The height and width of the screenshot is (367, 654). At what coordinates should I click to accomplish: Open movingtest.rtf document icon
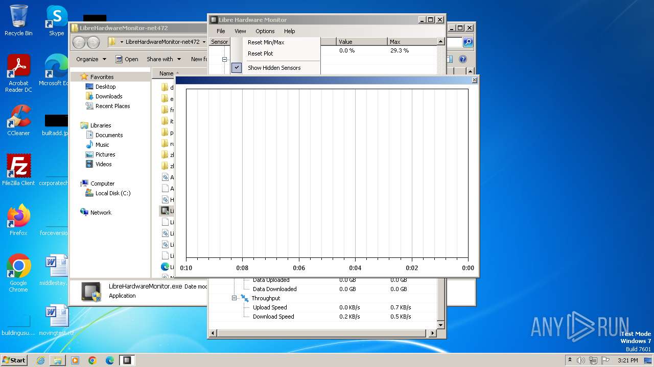[x=56, y=320]
